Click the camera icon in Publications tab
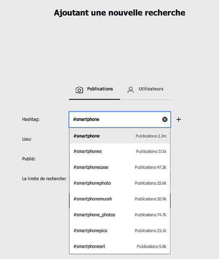The height and width of the screenshot is (259, 219). (x=79, y=90)
